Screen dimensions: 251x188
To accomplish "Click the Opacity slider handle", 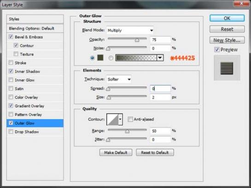I will tap(137, 40).
